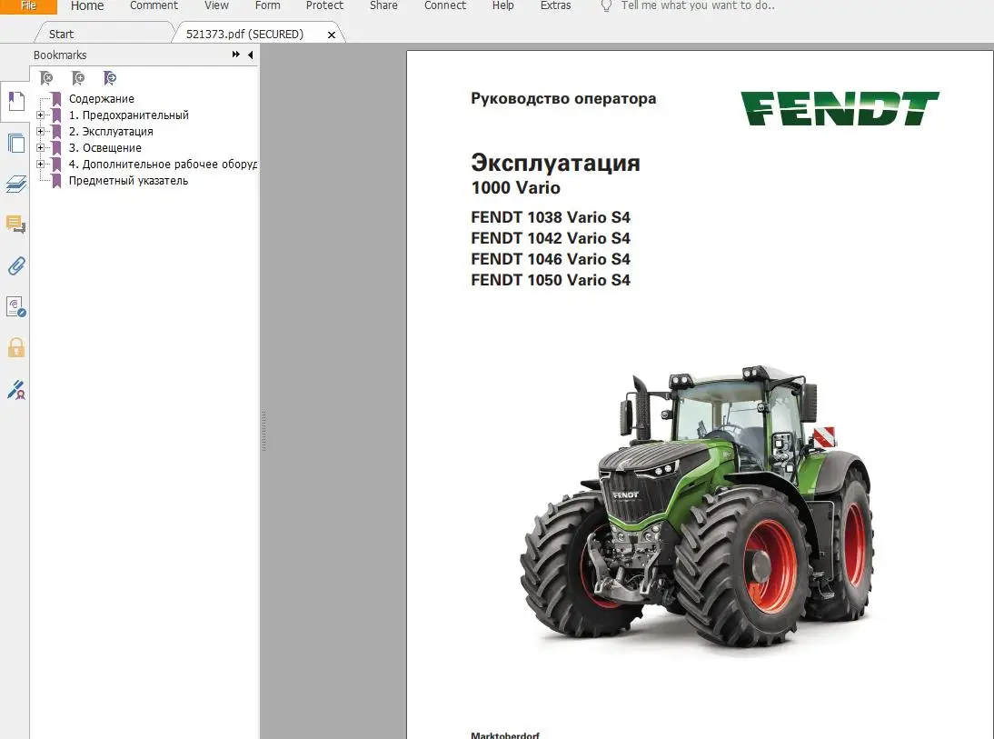Expand the '3. Освещение' bookmark node
994x739 pixels.
[x=41, y=148]
